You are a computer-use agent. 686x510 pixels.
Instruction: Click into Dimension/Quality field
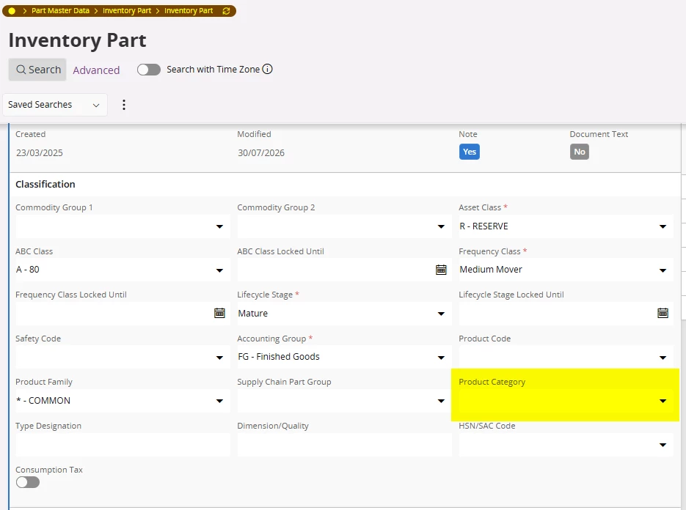pos(344,445)
